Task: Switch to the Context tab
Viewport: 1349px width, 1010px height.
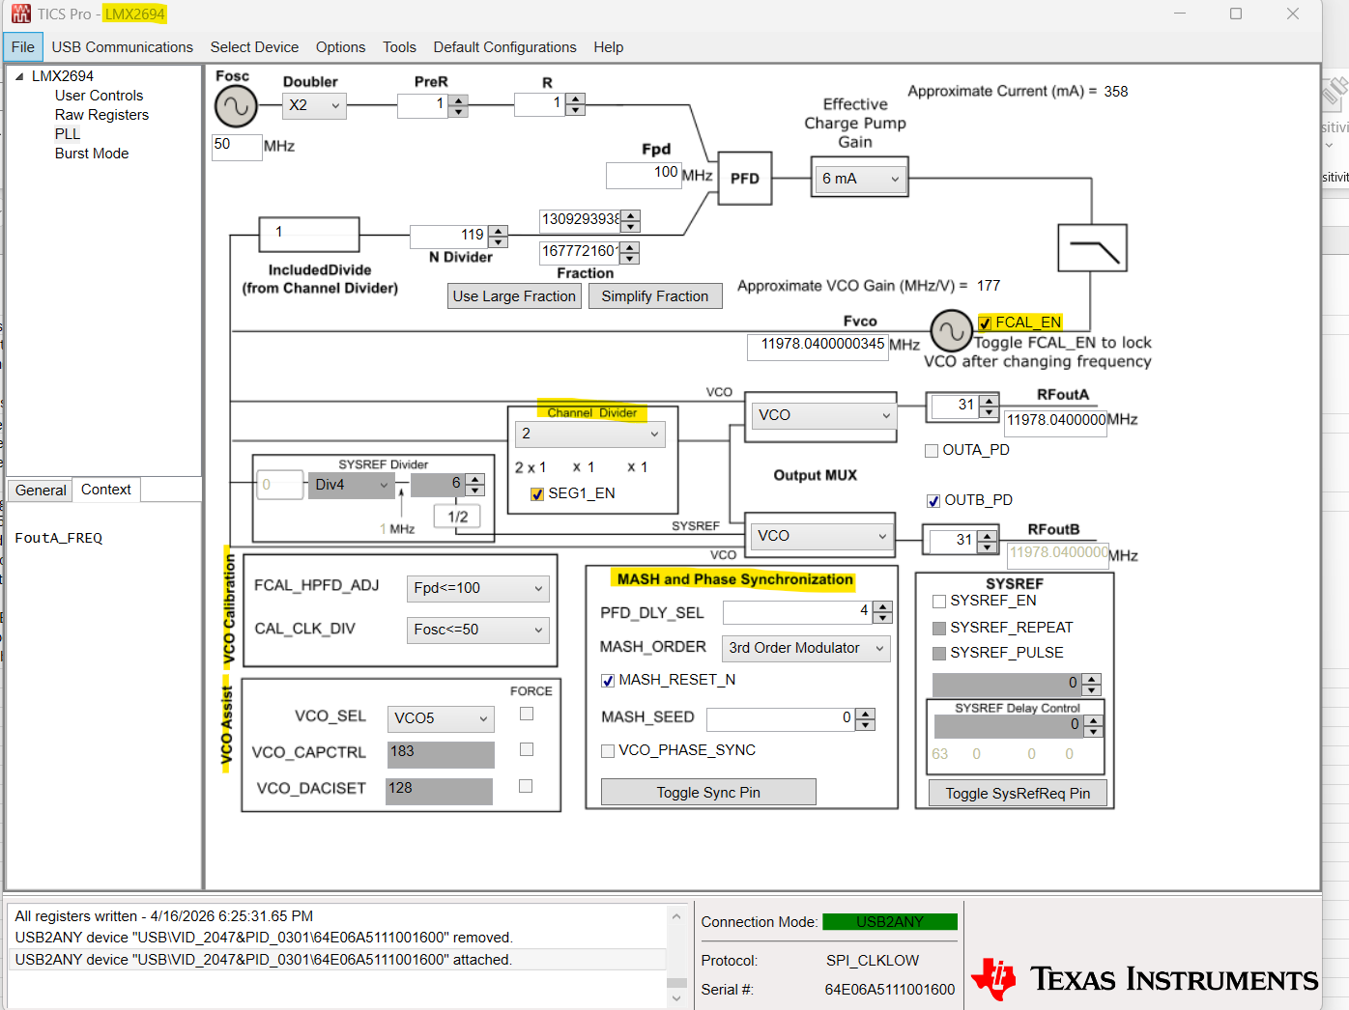Action: [x=106, y=490]
